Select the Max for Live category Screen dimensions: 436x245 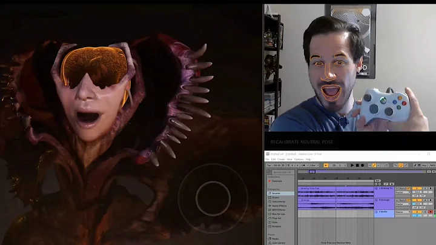click(x=279, y=214)
